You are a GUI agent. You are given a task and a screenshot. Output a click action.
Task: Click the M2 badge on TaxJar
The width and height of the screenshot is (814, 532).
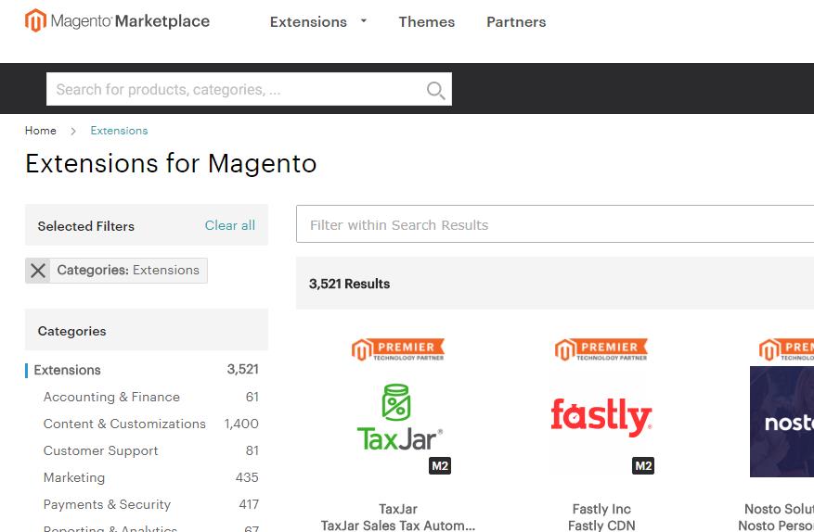[x=440, y=465]
